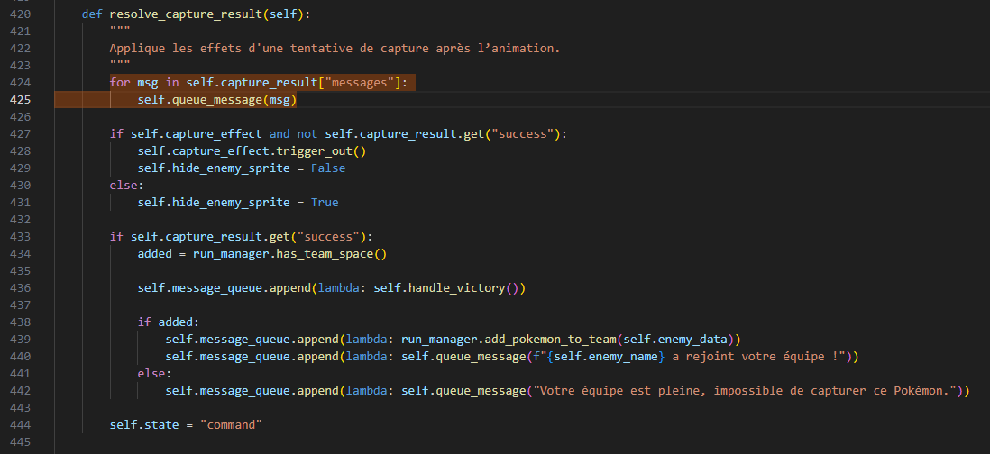Click line number 422 in the gutter
This screenshot has width=990, height=454.
[20, 48]
